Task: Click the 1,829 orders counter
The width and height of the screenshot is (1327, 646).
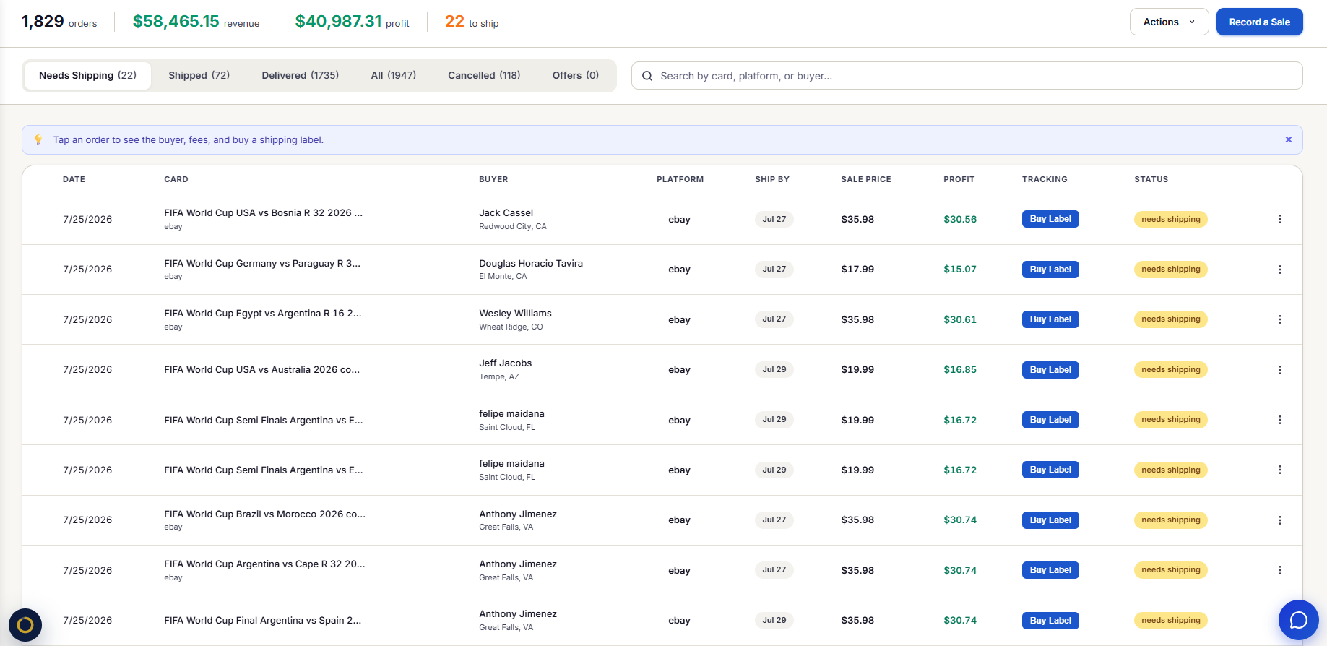Action: pos(59,22)
